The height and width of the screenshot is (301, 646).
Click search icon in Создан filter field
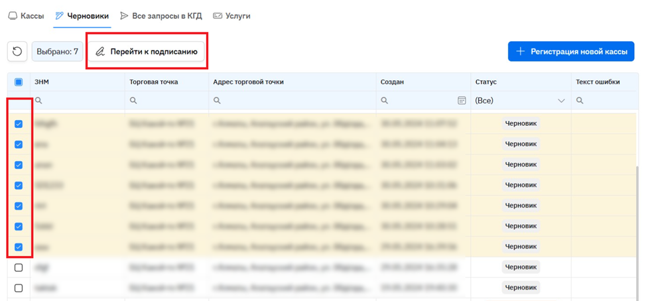(x=384, y=101)
